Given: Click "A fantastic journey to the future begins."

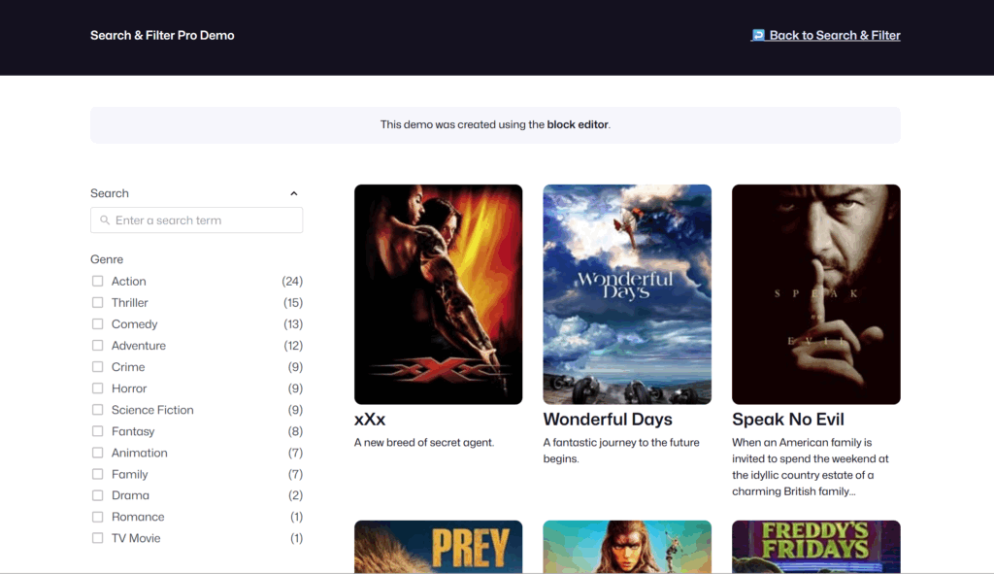Looking at the screenshot, I should tap(621, 451).
